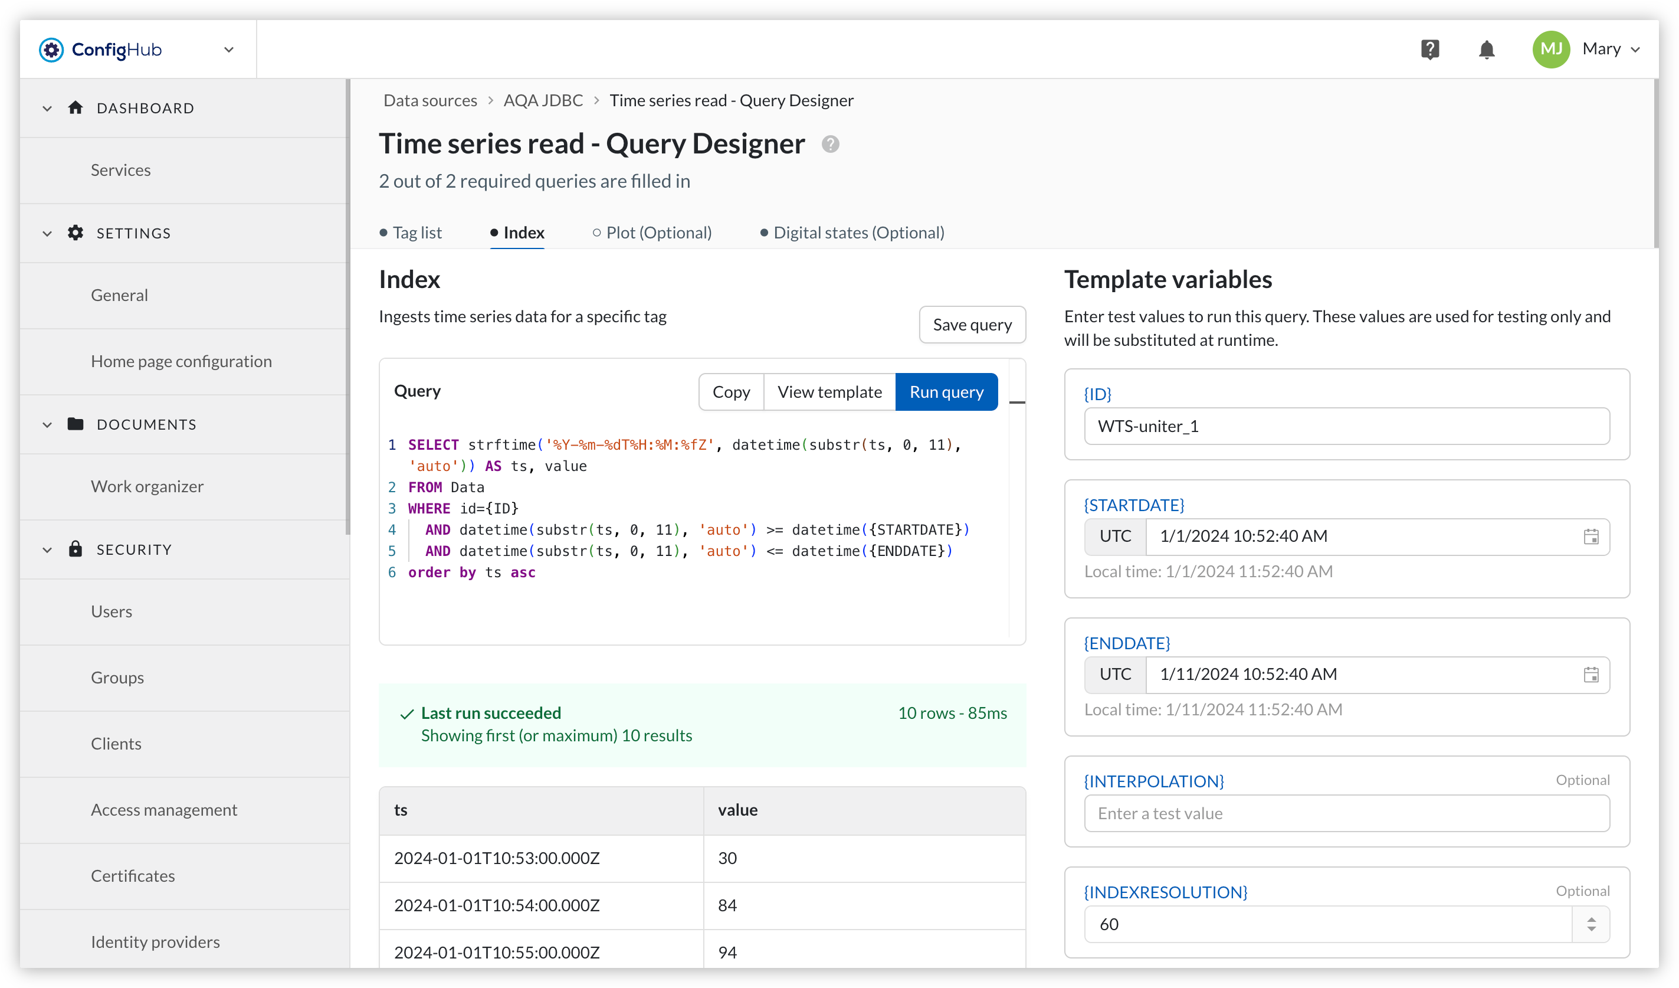Open Home page configuration
Image resolution: width=1679 pixels, height=988 pixels.
click(x=181, y=361)
